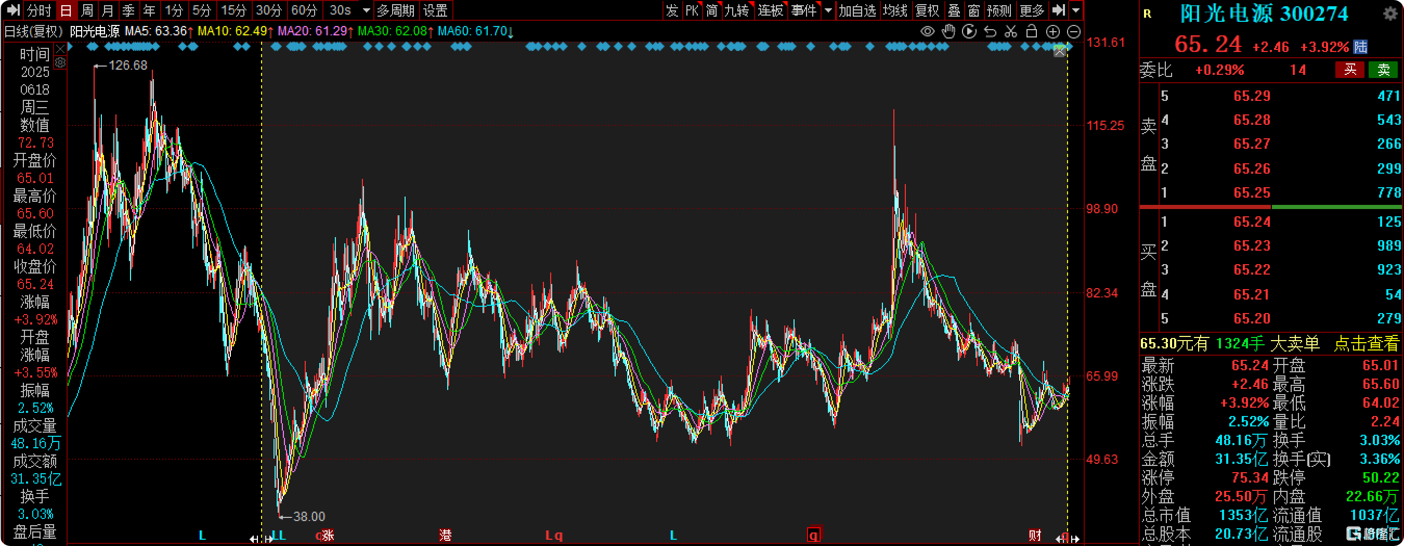This screenshot has height=546, width=1404.
Task: Zoom out with the minus circle icon
Action: [1073, 32]
